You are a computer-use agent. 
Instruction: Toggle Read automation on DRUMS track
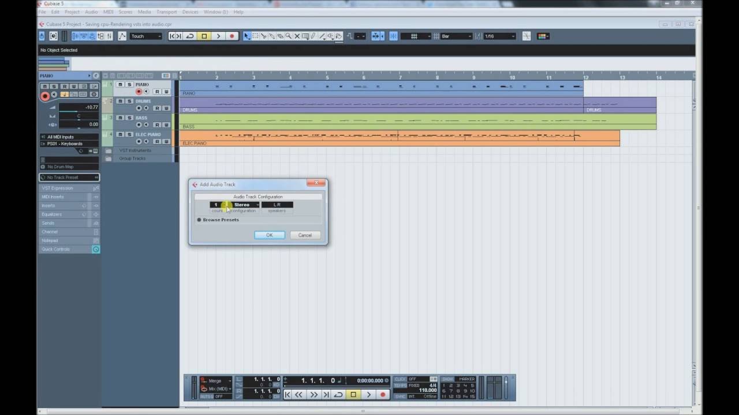click(x=157, y=108)
